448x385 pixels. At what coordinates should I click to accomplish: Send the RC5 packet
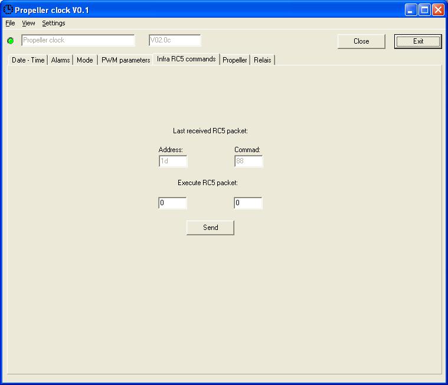click(x=210, y=228)
